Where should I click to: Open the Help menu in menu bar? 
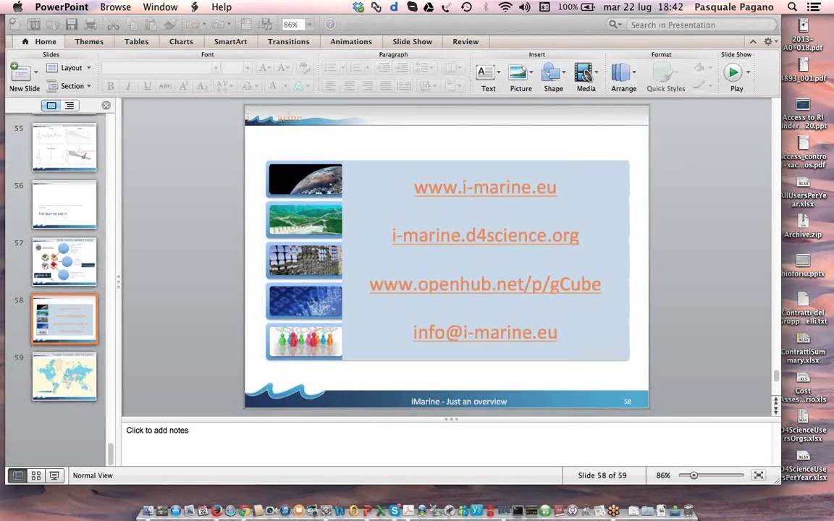[x=222, y=7]
